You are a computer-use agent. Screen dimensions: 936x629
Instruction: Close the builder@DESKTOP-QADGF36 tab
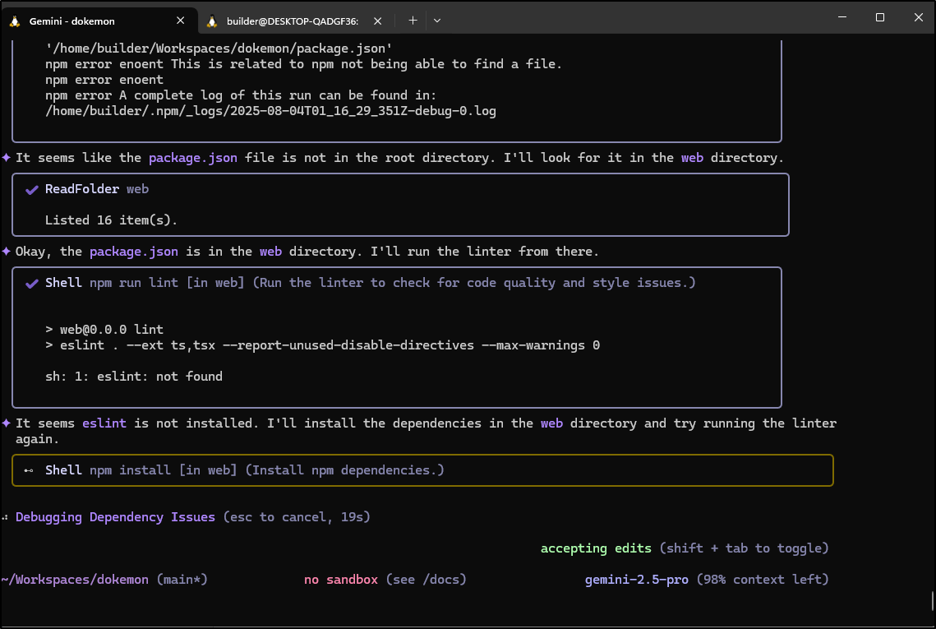pos(377,21)
